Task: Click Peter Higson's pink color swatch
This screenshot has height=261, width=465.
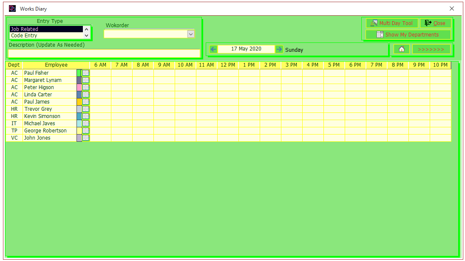Action: pos(79,87)
